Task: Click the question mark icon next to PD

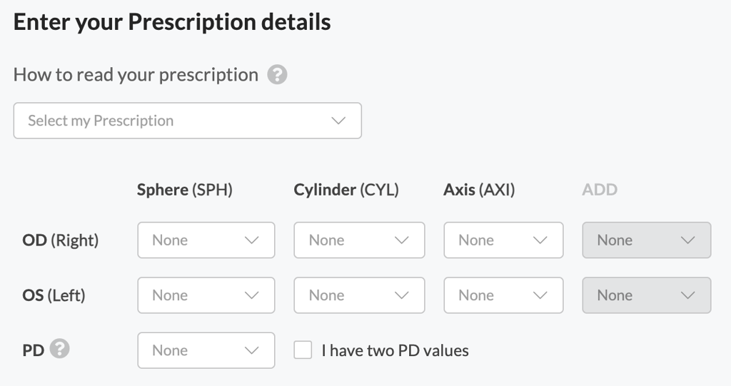Action: (x=60, y=350)
